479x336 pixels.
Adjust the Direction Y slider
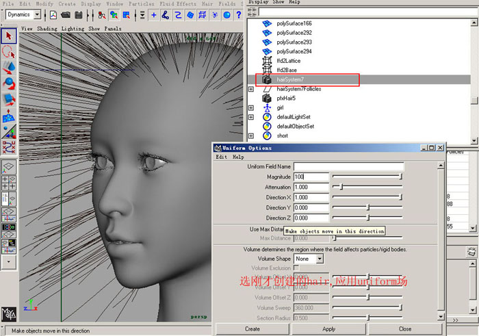tap(367, 207)
